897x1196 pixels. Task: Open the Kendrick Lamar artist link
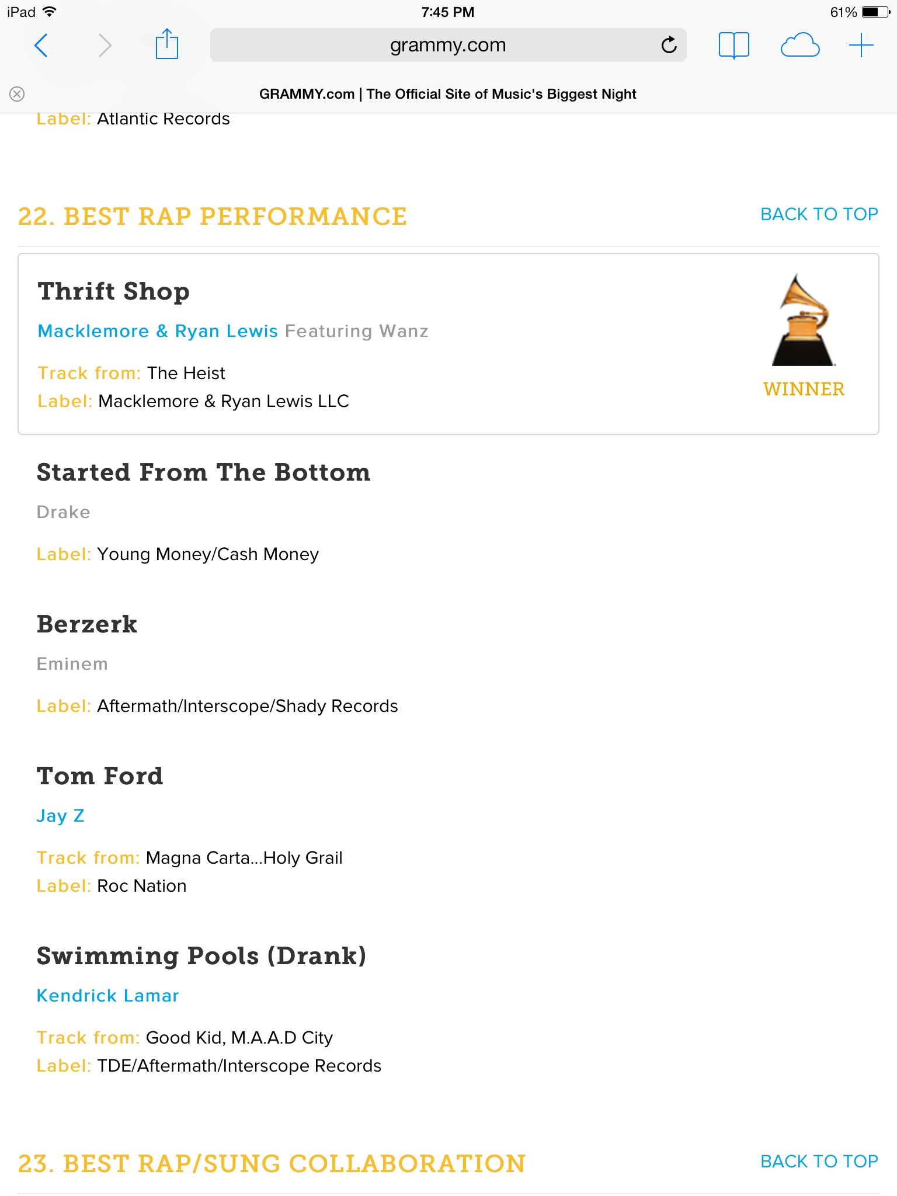pos(108,996)
